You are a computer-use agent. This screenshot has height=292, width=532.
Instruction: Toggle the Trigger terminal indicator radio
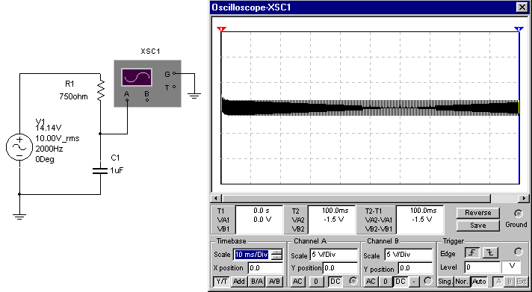pyautogui.click(x=519, y=252)
